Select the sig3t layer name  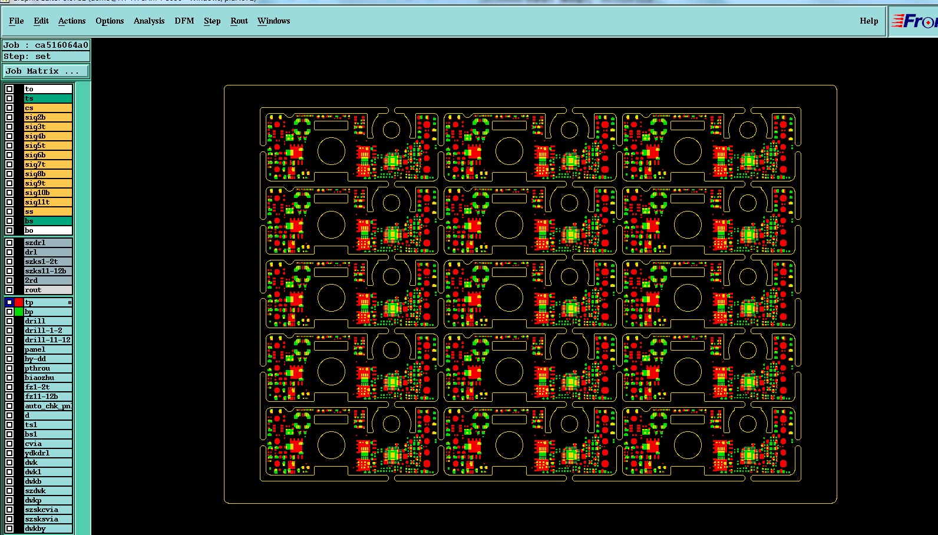(48, 127)
